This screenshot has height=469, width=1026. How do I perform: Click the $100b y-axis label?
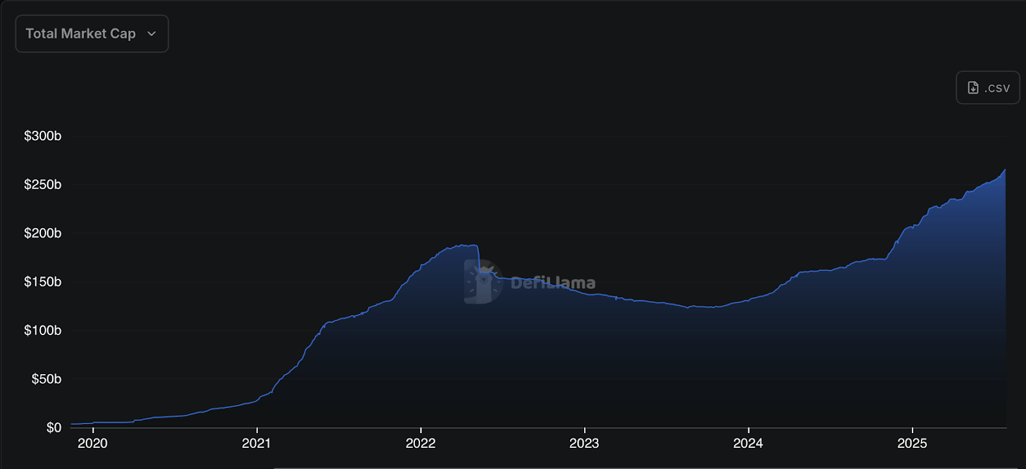click(x=42, y=331)
